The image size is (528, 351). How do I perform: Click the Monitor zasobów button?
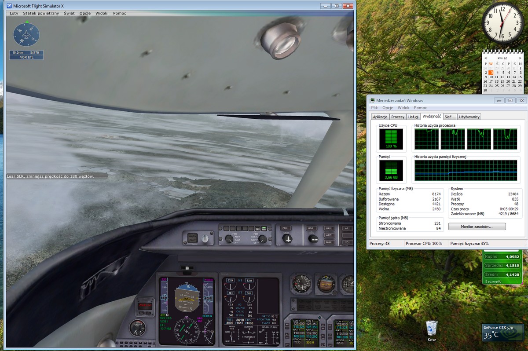477,227
